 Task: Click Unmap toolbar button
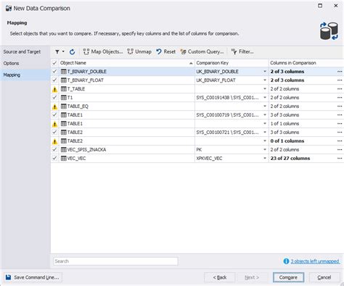[x=139, y=51]
